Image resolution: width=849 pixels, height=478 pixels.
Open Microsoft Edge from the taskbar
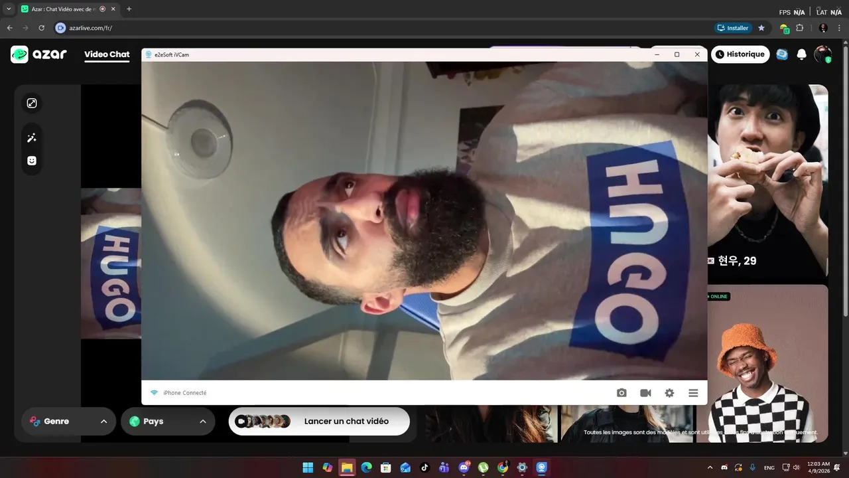[x=366, y=467]
